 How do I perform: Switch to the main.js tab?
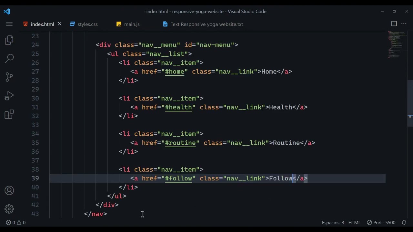[x=132, y=24]
